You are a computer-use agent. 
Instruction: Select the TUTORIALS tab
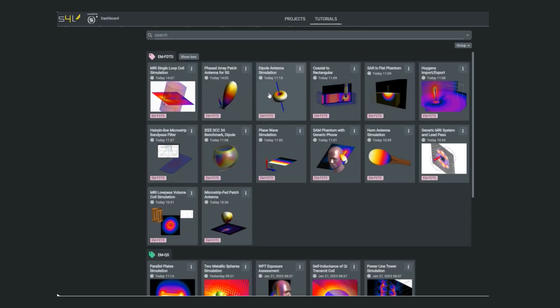tap(326, 19)
